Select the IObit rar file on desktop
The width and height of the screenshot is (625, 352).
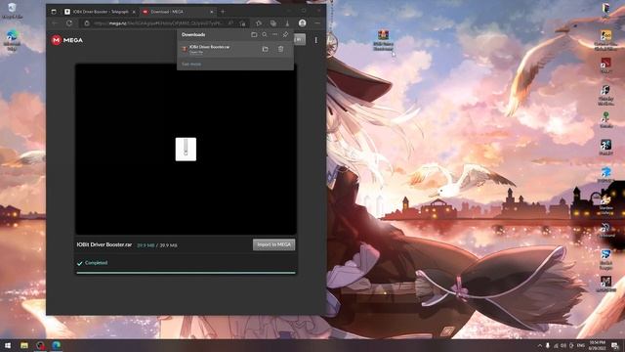(383, 40)
